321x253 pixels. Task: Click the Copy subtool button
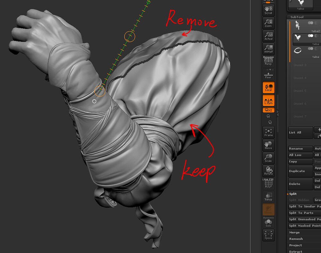coord(300,161)
